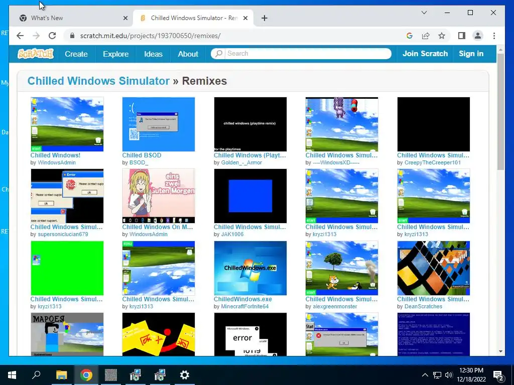The width and height of the screenshot is (514, 385).
Task: Open author link supersoniclucian679
Action: [x=63, y=235]
